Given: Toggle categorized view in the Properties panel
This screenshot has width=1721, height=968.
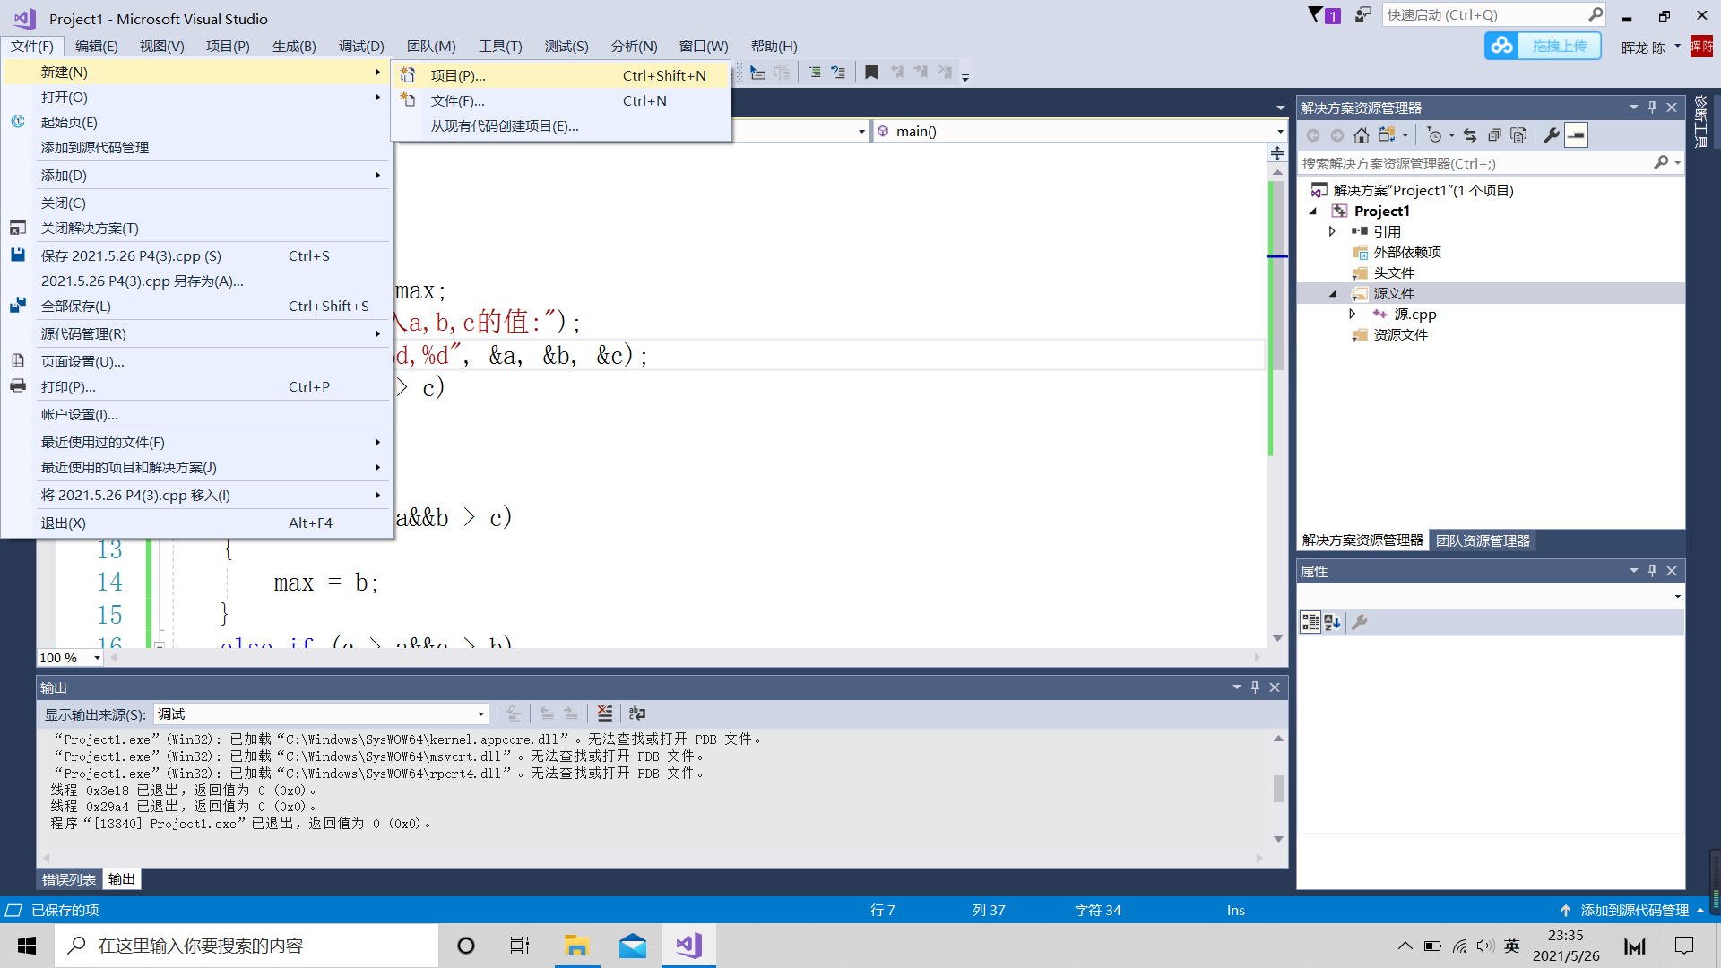Looking at the screenshot, I should pos(1310,622).
